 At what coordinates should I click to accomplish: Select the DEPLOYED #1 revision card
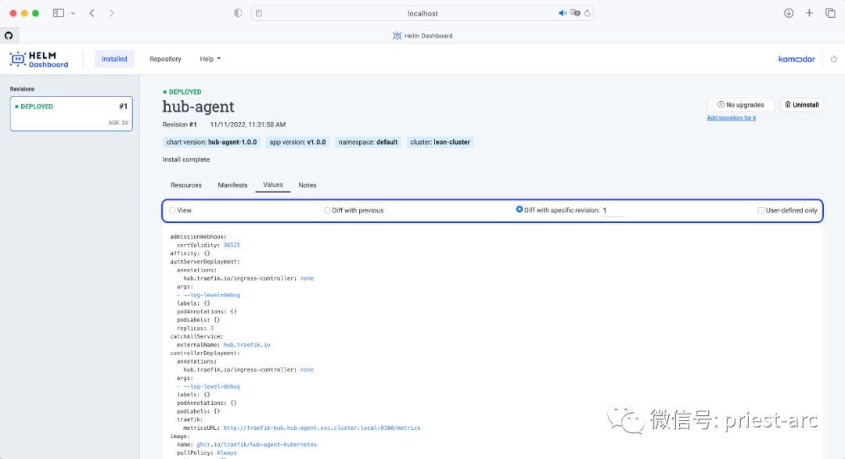click(x=71, y=113)
